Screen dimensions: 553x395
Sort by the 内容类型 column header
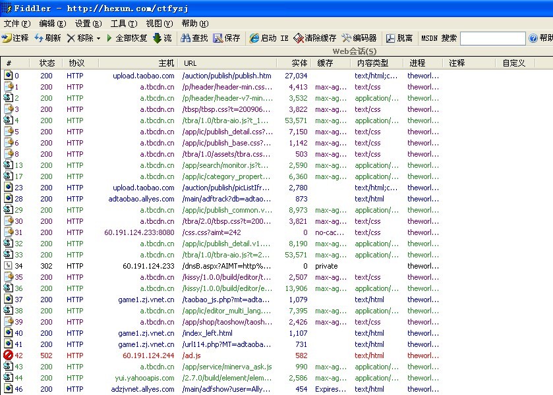coord(376,63)
